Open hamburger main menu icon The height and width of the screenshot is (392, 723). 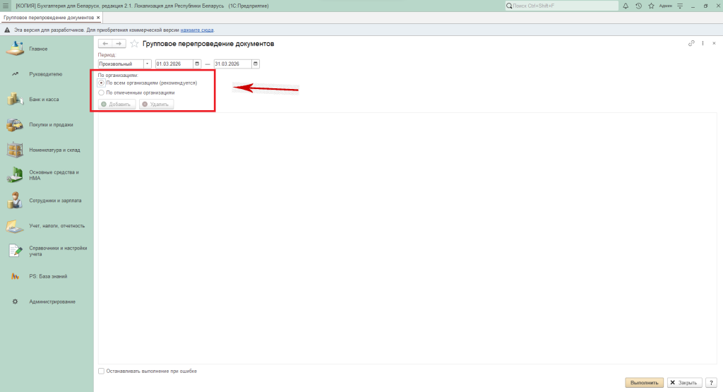[x=6, y=6]
